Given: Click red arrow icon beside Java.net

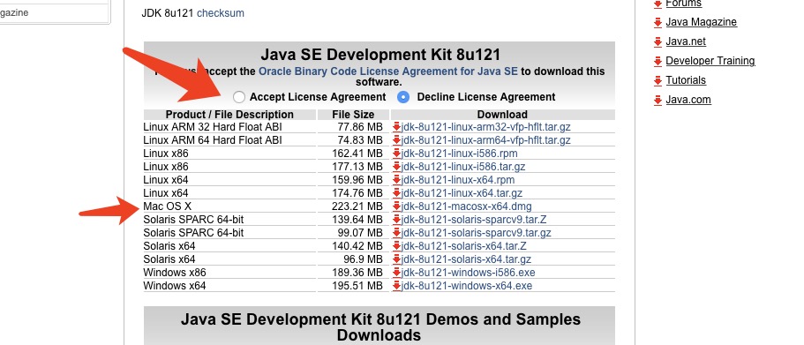Looking at the screenshot, I should click(x=657, y=42).
